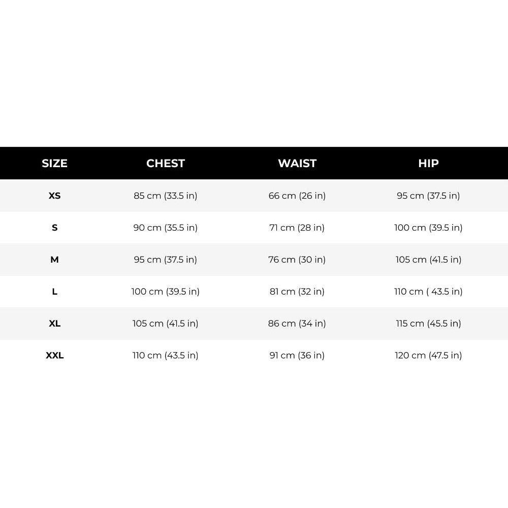Click the 105 cm (41.5 in) hip value
The image size is (508, 508).
[428, 260]
